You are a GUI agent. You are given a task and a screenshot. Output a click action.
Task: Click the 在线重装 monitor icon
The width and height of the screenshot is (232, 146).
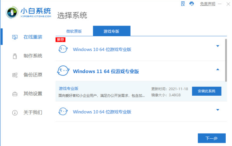[15, 37]
